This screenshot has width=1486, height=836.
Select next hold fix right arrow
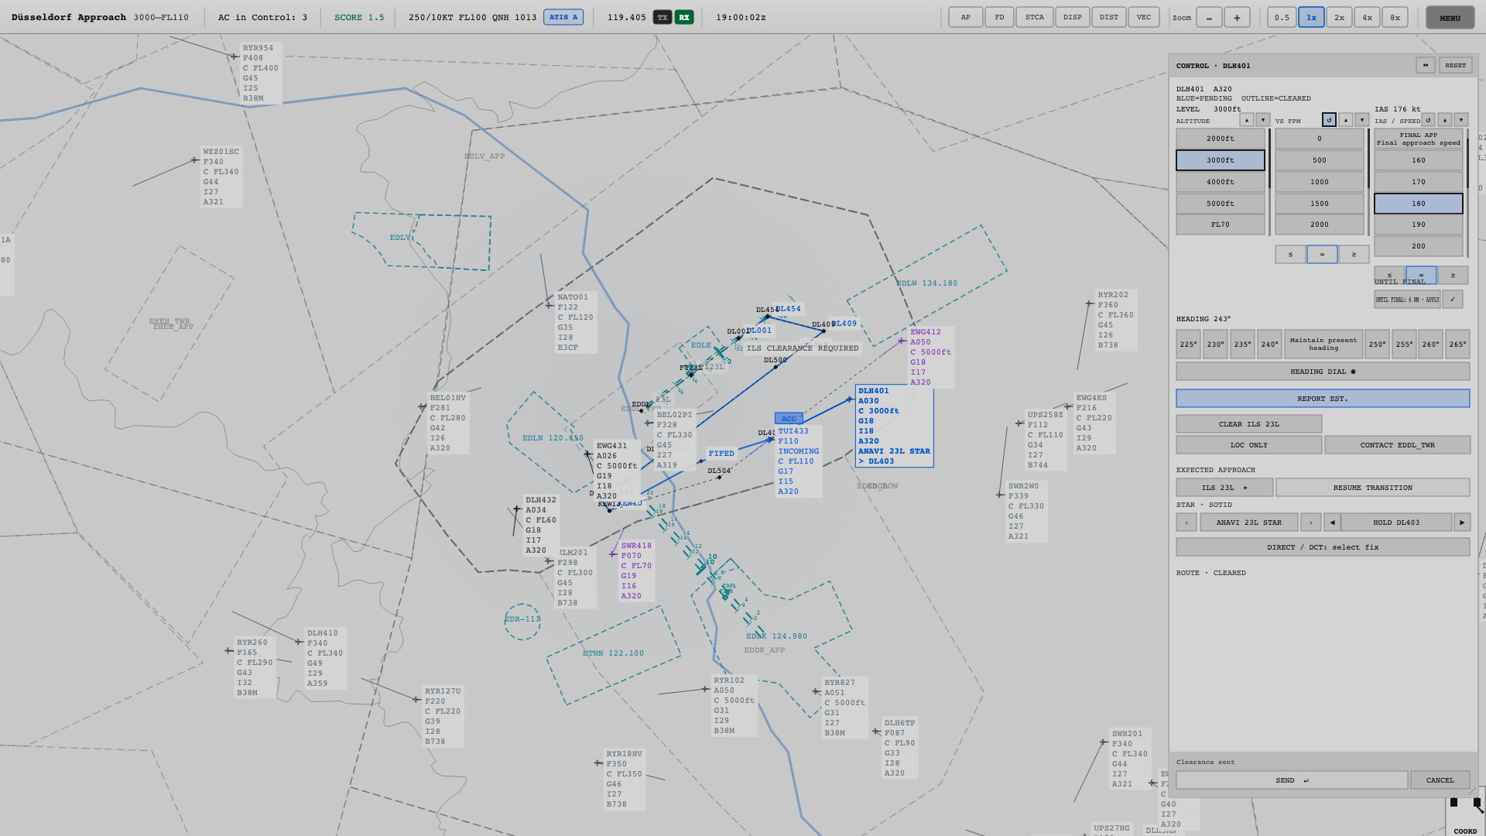pos(1462,522)
